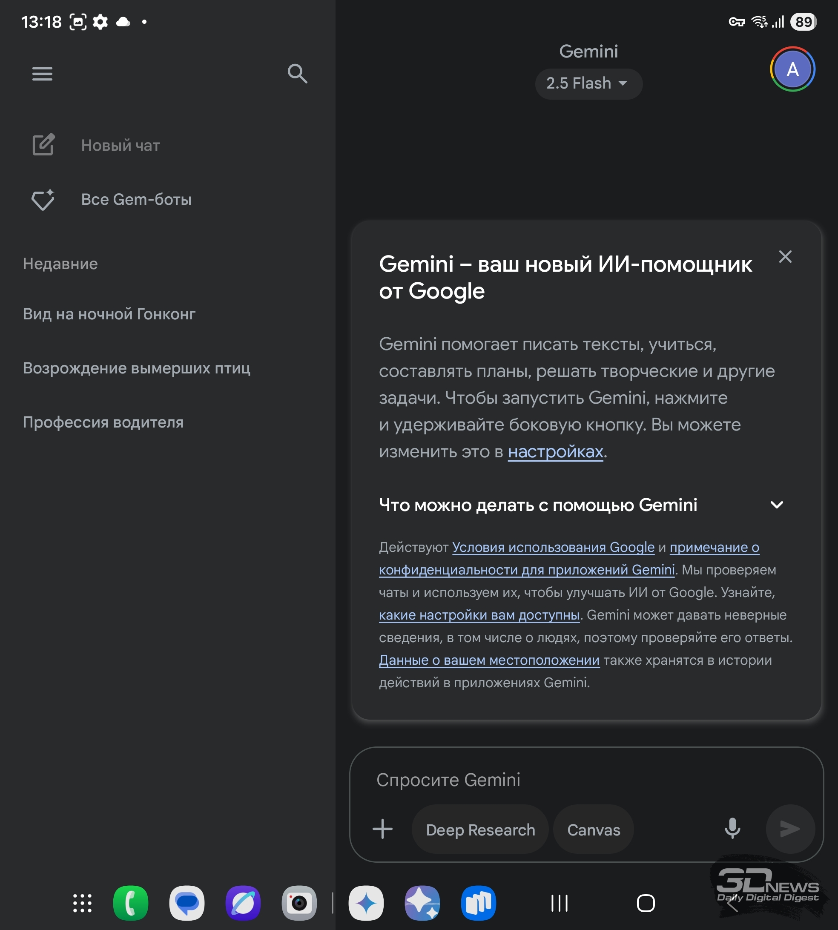Tap the microphone voice input icon
Viewport: 838px width, 930px height.
tap(732, 829)
